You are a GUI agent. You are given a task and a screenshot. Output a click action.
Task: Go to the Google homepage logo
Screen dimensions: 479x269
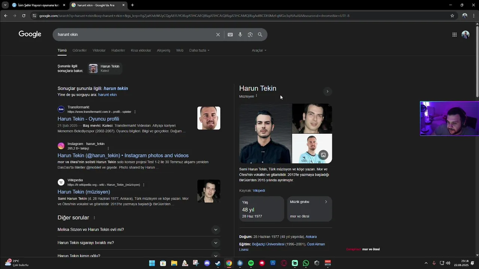[x=30, y=34]
